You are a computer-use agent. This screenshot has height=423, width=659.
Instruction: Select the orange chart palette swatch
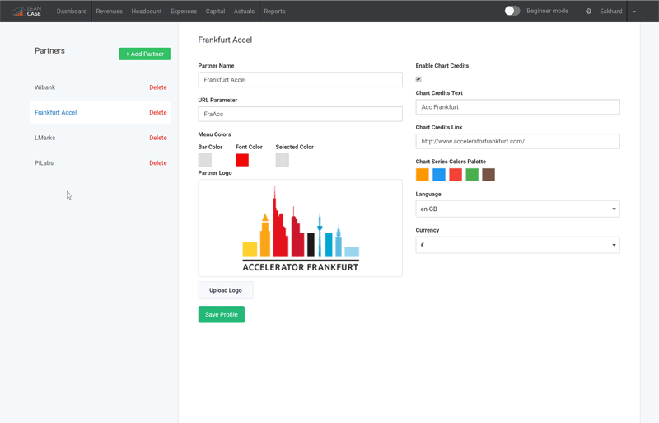tap(423, 175)
